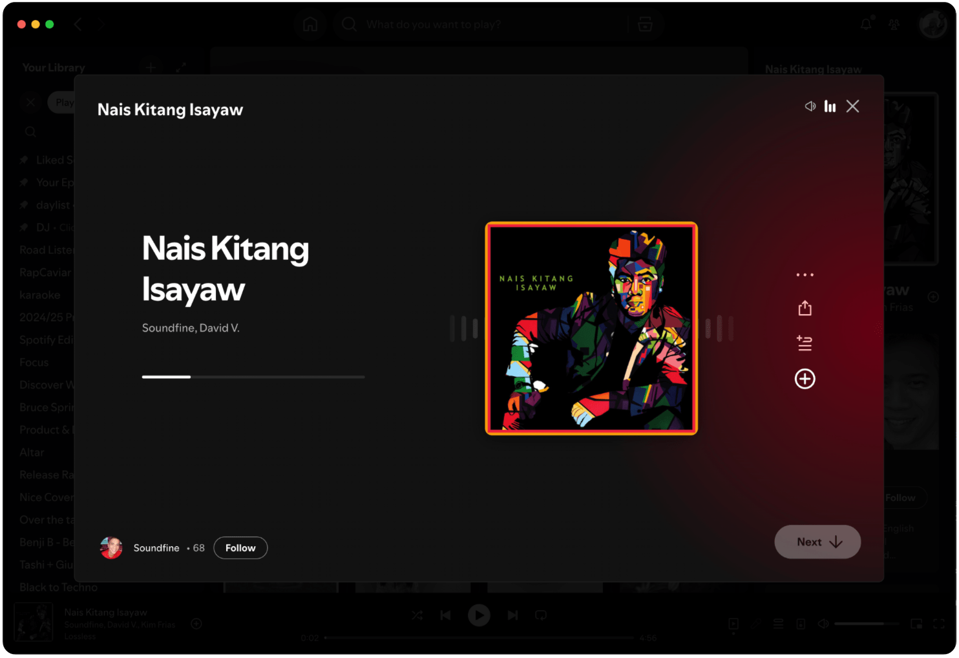This screenshot has width=959, height=658.
Task: Open Soundfine, David V. artist link
Action: coord(191,328)
